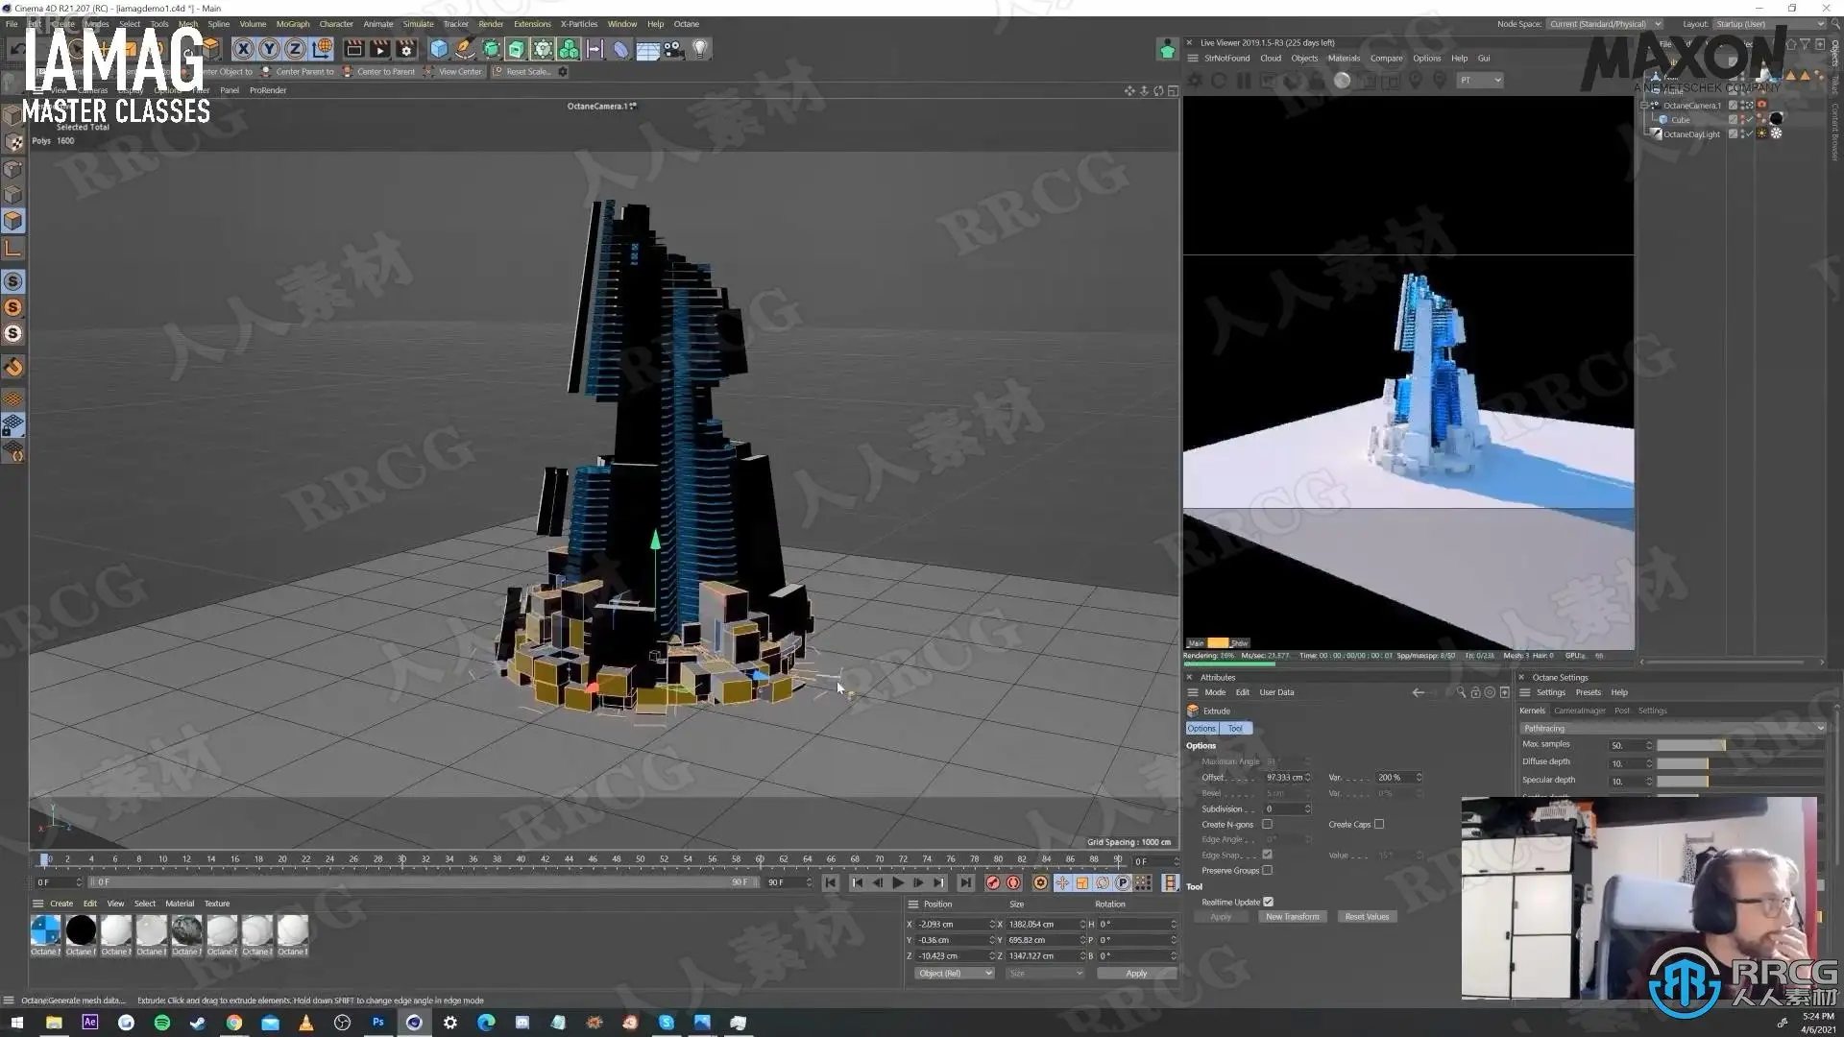Image resolution: width=1844 pixels, height=1037 pixels.
Task: Switch to the Tool tab in Attributes
Action: click(x=1235, y=728)
